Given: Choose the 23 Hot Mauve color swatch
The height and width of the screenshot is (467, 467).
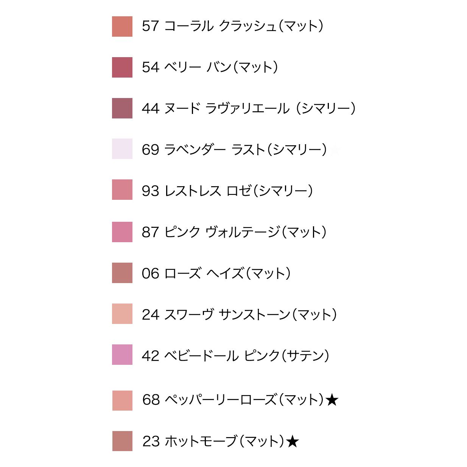Looking at the screenshot, I should [x=122, y=441].
